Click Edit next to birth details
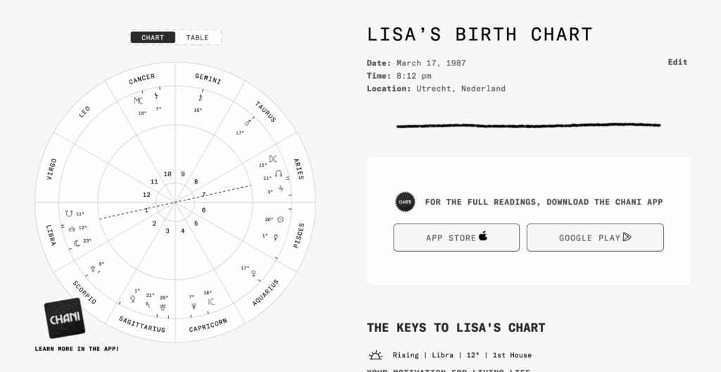The image size is (721, 372). 677,62
